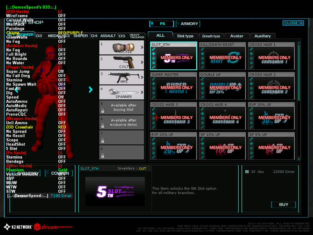
Task: Open the Slot type tab
Action: tap(185, 36)
